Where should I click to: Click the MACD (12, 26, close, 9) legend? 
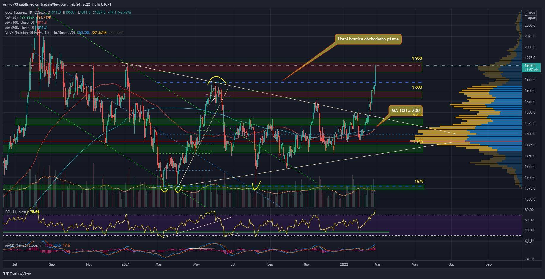[24, 245]
